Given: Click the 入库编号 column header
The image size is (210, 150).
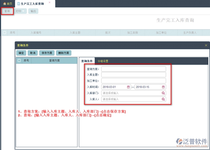Looking at the screenshot, I should click(36, 32).
